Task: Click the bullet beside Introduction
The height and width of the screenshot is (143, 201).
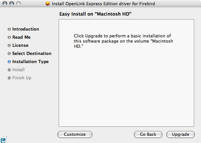Action: coord(9,29)
